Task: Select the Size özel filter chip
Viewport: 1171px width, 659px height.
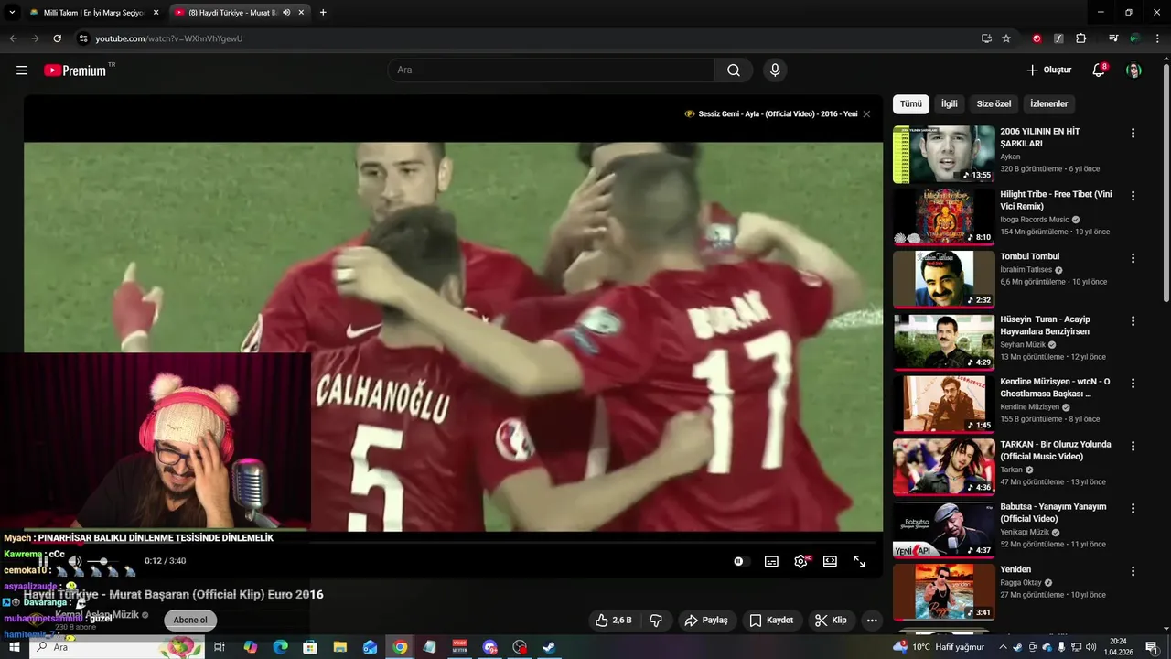Action: coord(994,103)
